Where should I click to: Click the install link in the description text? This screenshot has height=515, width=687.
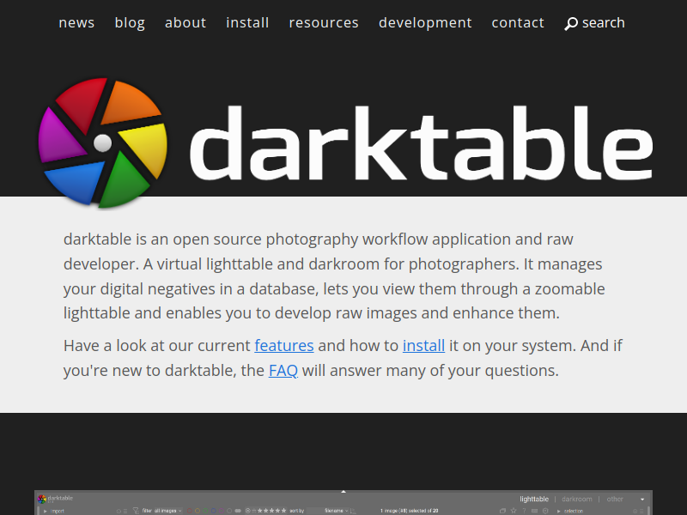coord(423,346)
